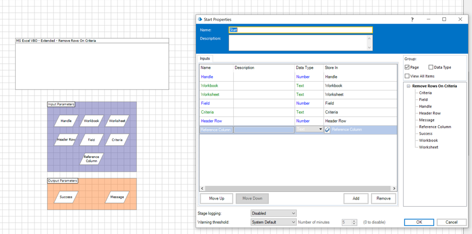The width and height of the screenshot is (472, 234).
Task: Click the horizontal scrollbar of the inputs list
Action: 298,188
